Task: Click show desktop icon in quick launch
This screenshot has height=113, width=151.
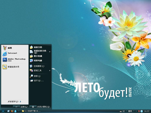Action: tap(8, 111)
